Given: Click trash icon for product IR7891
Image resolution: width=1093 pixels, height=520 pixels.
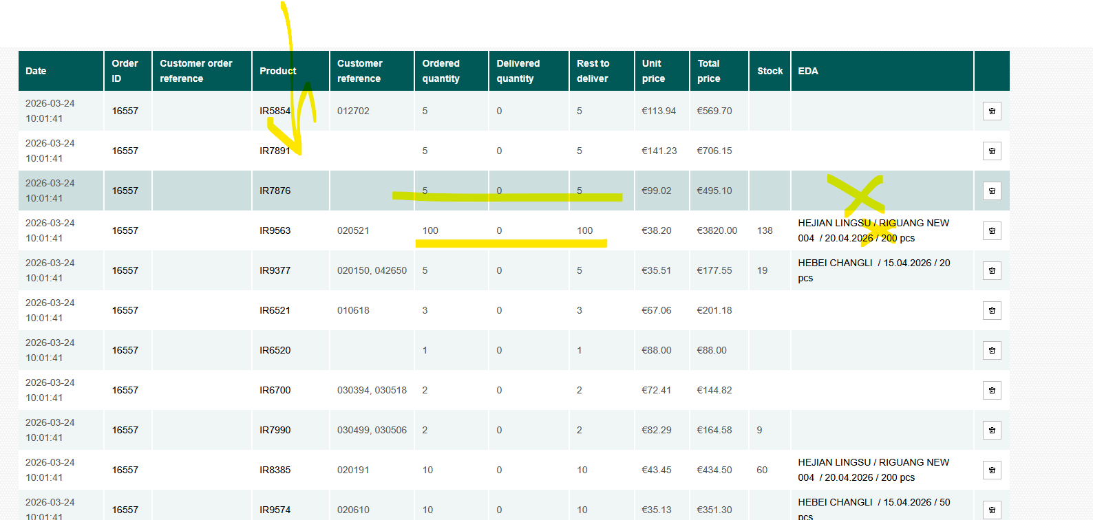Looking at the screenshot, I should pyautogui.click(x=992, y=151).
